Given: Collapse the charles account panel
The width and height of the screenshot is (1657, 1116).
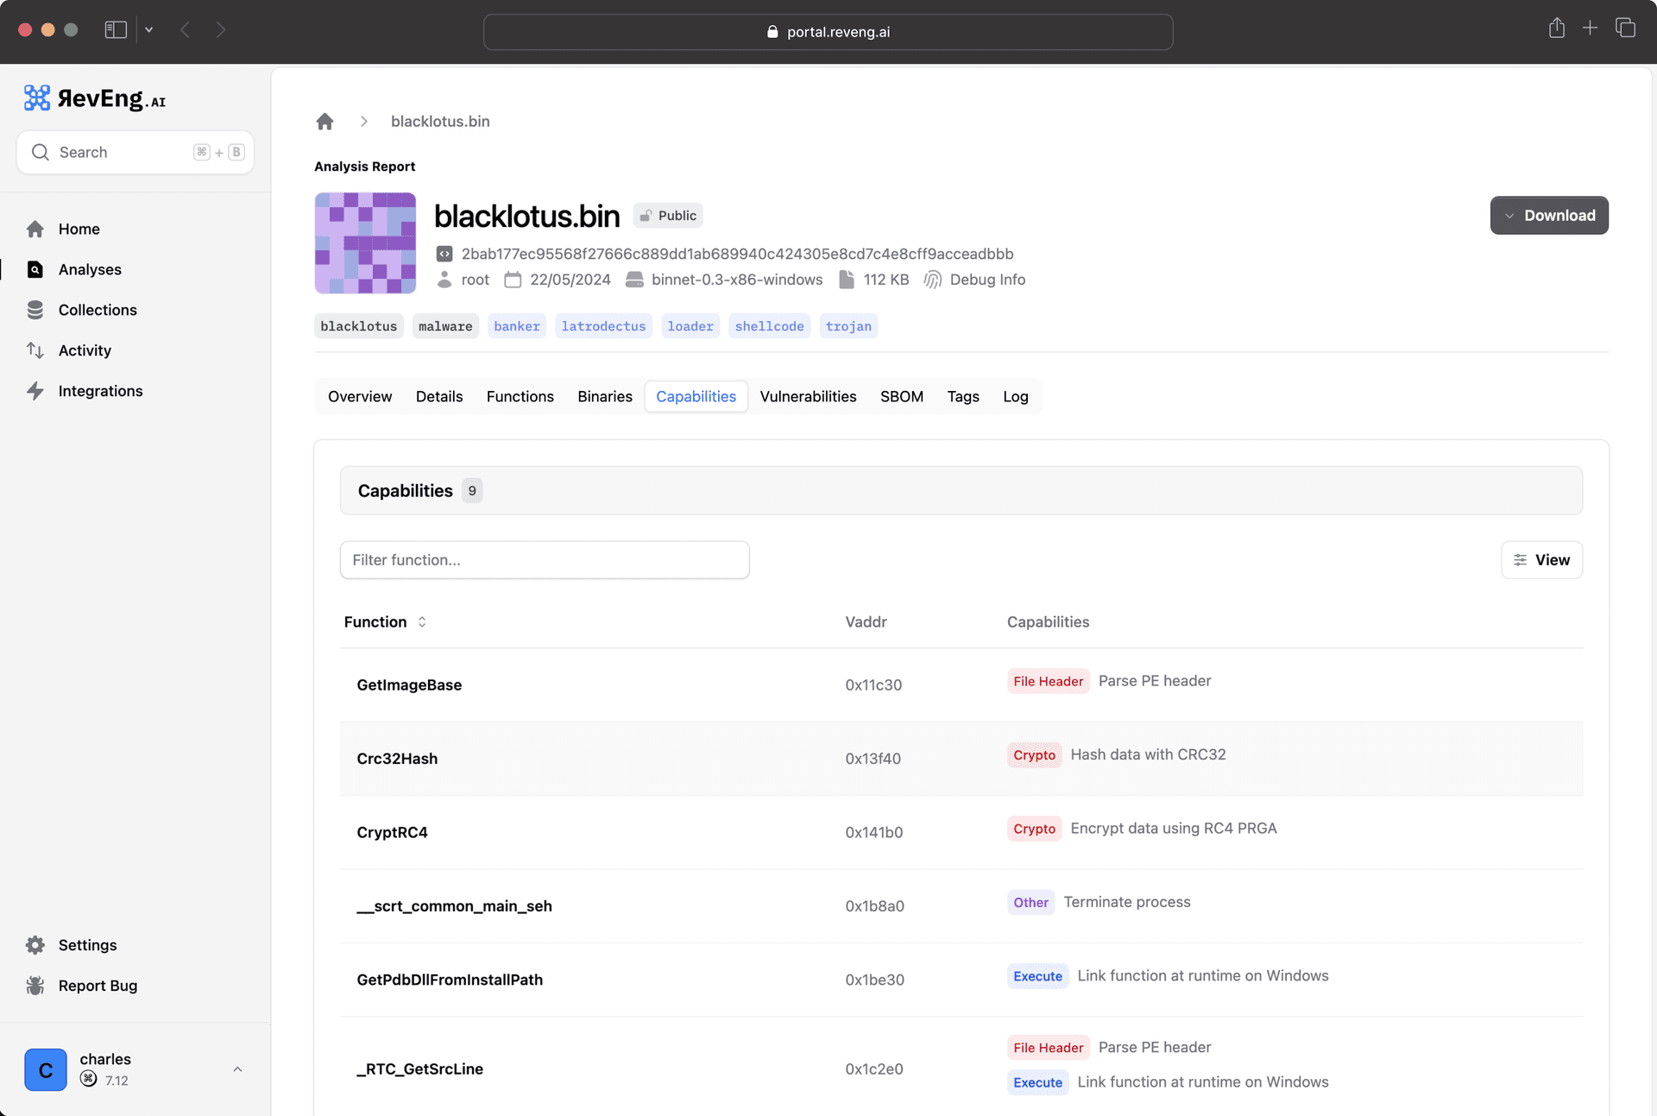Looking at the screenshot, I should click(237, 1069).
